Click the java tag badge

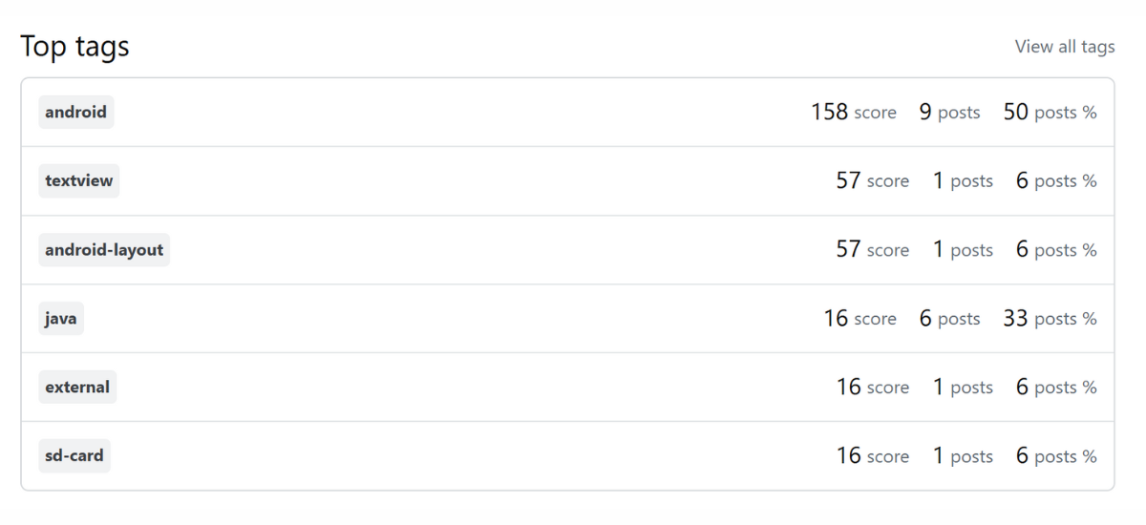click(x=60, y=319)
